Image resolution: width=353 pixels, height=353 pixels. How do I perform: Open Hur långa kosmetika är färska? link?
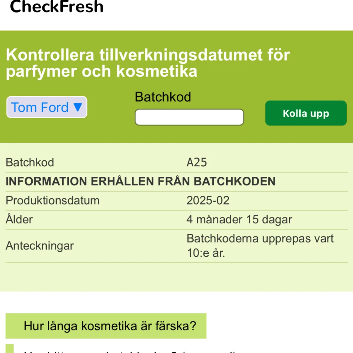click(x=106, y=326)
